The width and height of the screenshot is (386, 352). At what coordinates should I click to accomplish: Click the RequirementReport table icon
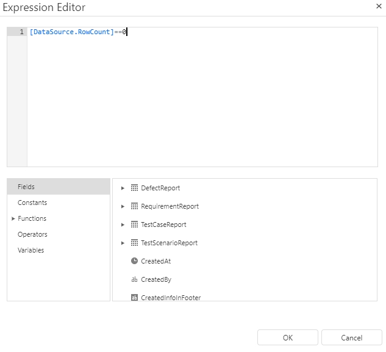135,206
